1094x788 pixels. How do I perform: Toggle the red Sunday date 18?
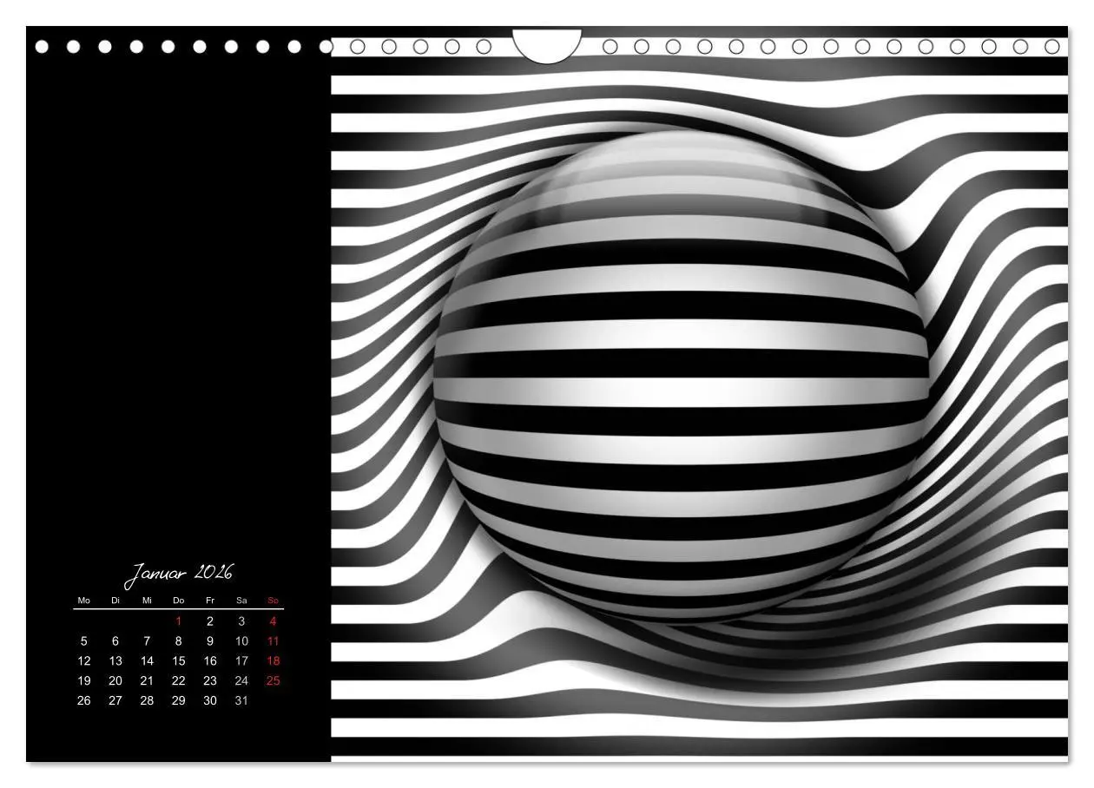pos(272,660)
